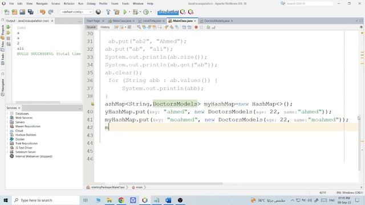
Task: Build the project with the hammer icon
Action: [x=108, y=12]
